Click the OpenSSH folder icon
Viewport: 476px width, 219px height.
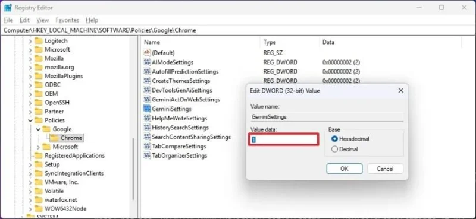coord(38,103)
